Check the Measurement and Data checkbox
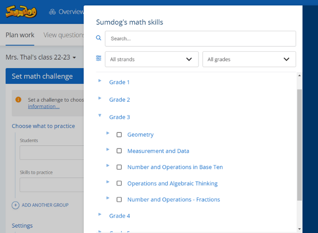Viewport: 318px width, 233px height. (119, 151)
